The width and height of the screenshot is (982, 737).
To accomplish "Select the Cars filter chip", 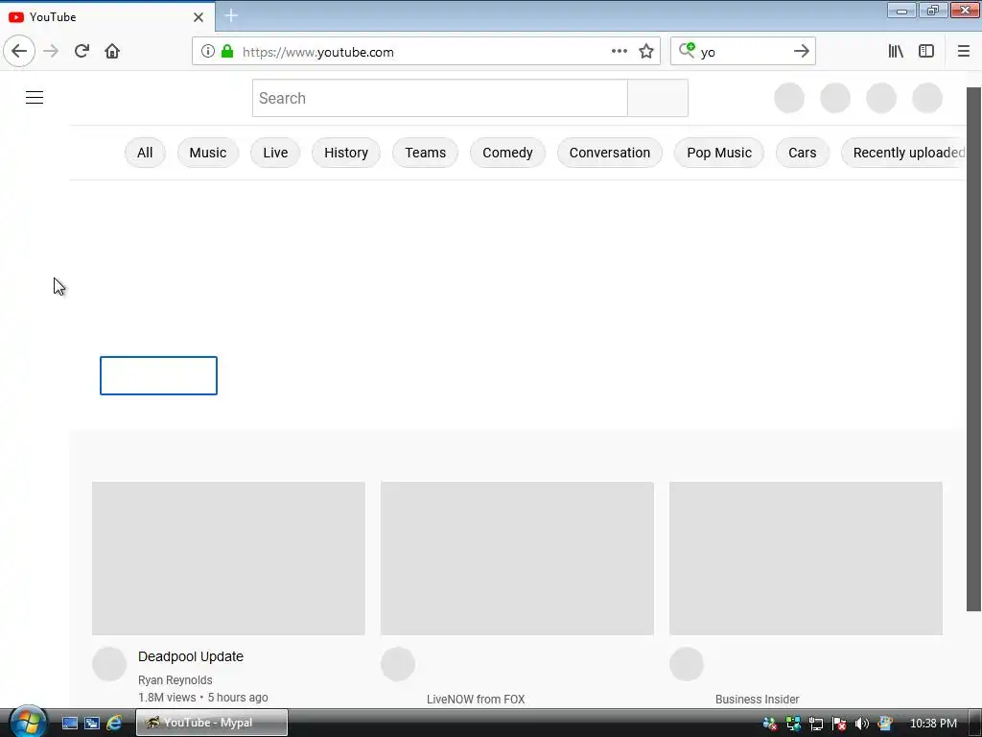I will pyautogui.click(x=803, y=153).
